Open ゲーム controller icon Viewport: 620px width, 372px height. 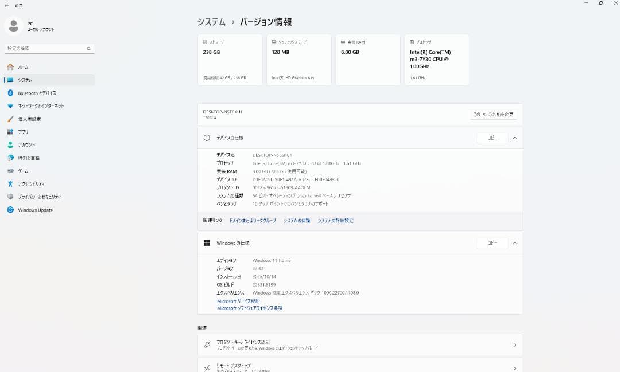coord(10,171)
